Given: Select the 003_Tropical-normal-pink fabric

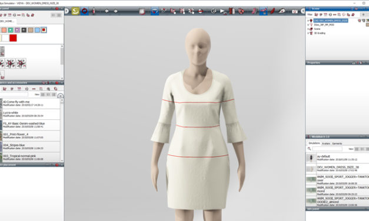Looking at the screenshot, I should click(x=30, y=157).
